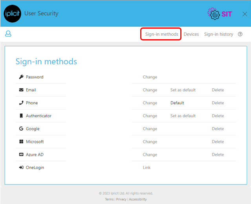Click the Microsoft windows icon
The height and width of the screenshot is (204, 251).
point(21,142)
